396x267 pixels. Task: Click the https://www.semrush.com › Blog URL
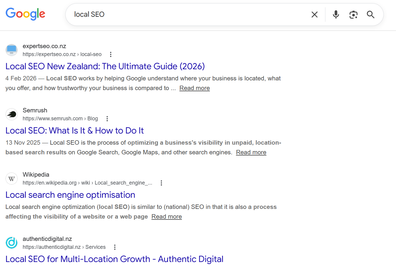click(60, 119)
